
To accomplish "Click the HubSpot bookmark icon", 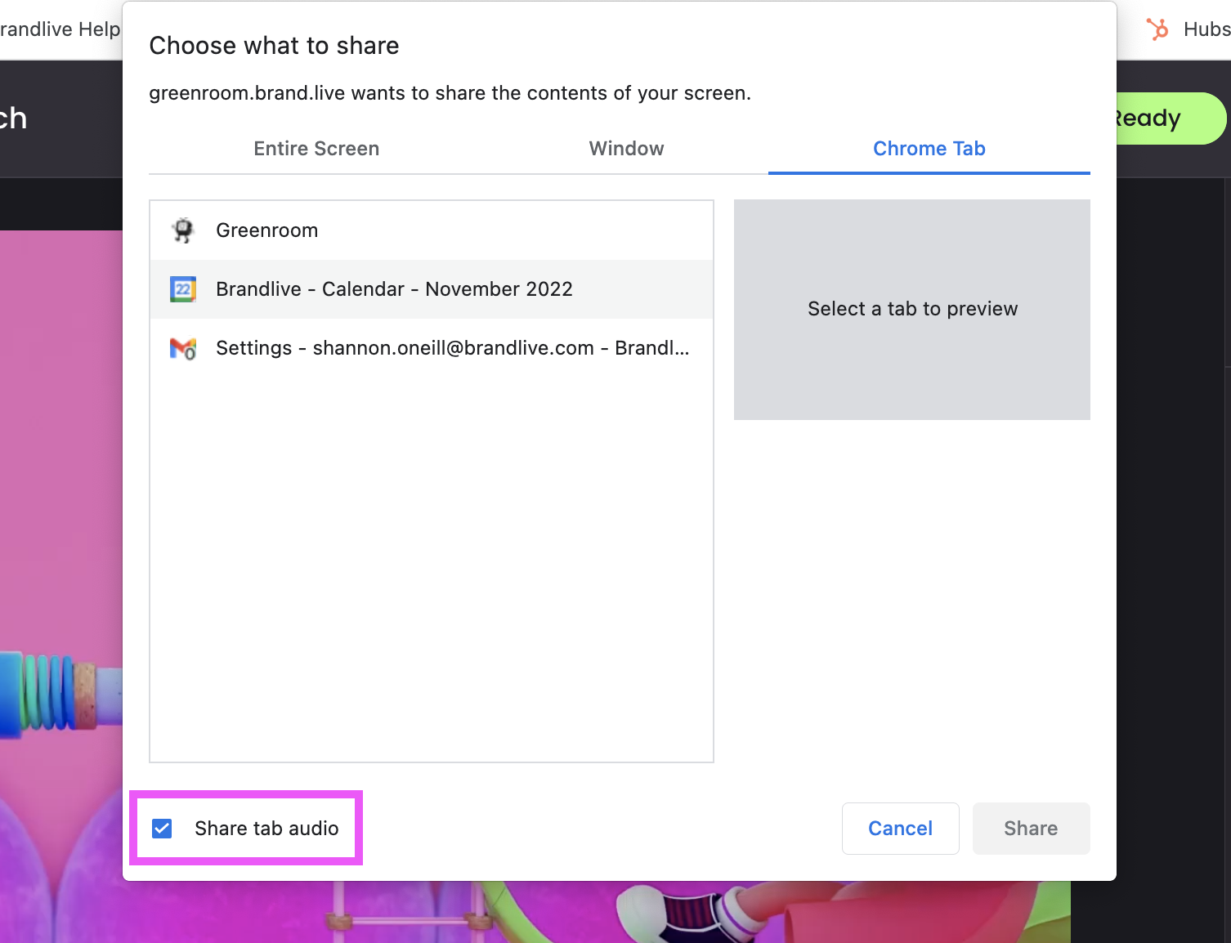I will (x=1157, y=29).
